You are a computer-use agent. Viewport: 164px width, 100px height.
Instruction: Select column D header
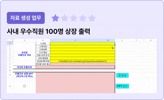(x=108, y=40)
